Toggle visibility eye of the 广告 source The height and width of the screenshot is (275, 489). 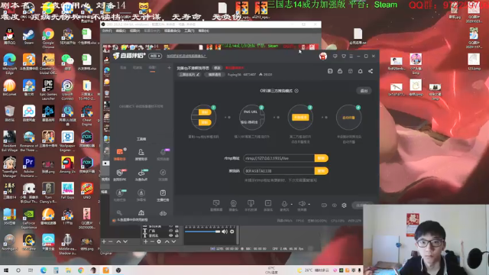coord(170,231)
